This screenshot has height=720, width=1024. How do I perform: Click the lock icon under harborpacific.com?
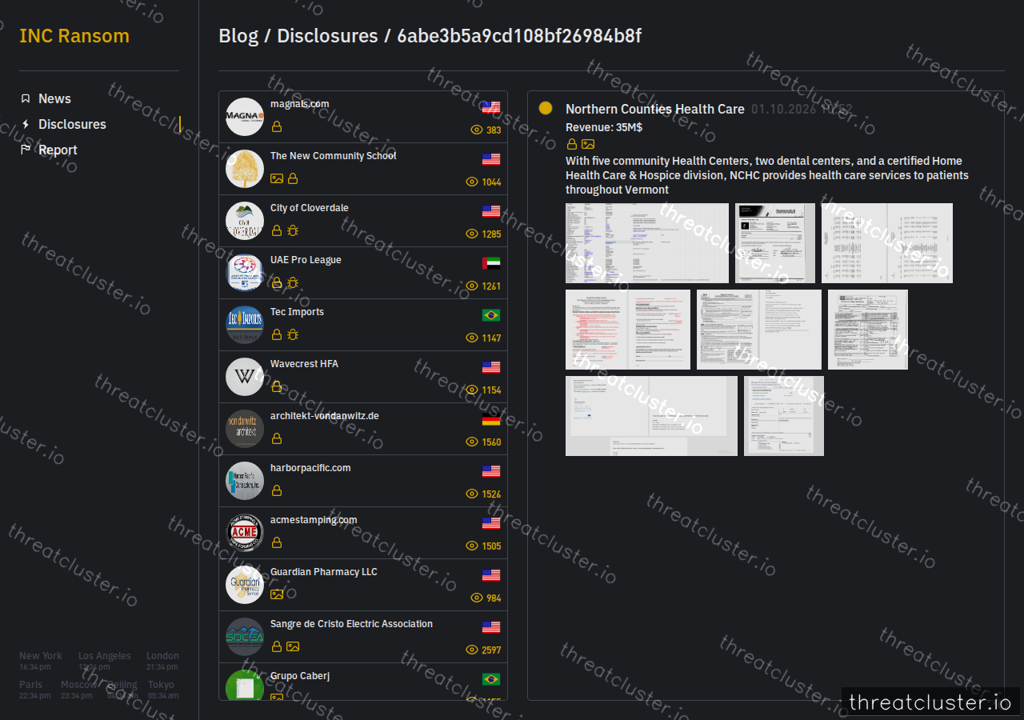(x=277, y=490)
